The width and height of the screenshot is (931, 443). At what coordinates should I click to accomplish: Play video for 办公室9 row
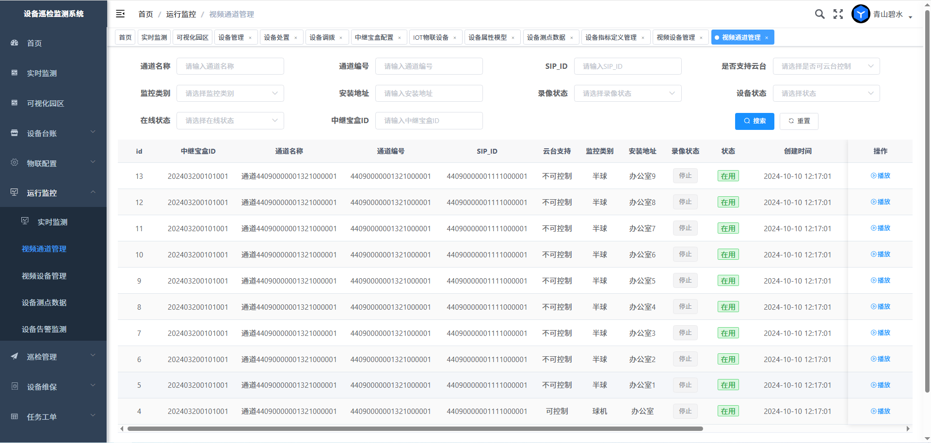[881, 176]
